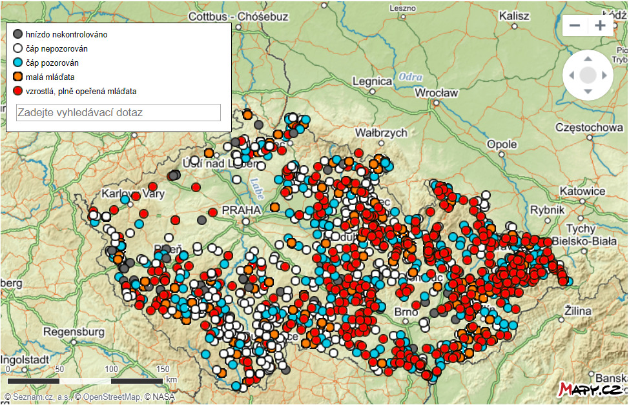The height and width of the screenshot is (405, 629).
Task: Pan map up with compass arrow
Action: click(588, 59)
